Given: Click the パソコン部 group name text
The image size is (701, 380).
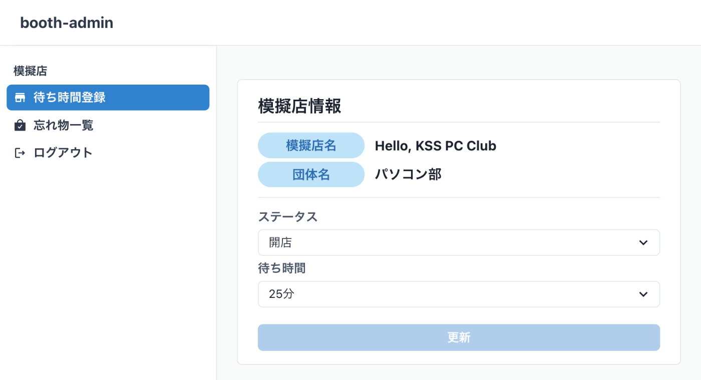Looking at the screenshot, I should tap(408, 174).
